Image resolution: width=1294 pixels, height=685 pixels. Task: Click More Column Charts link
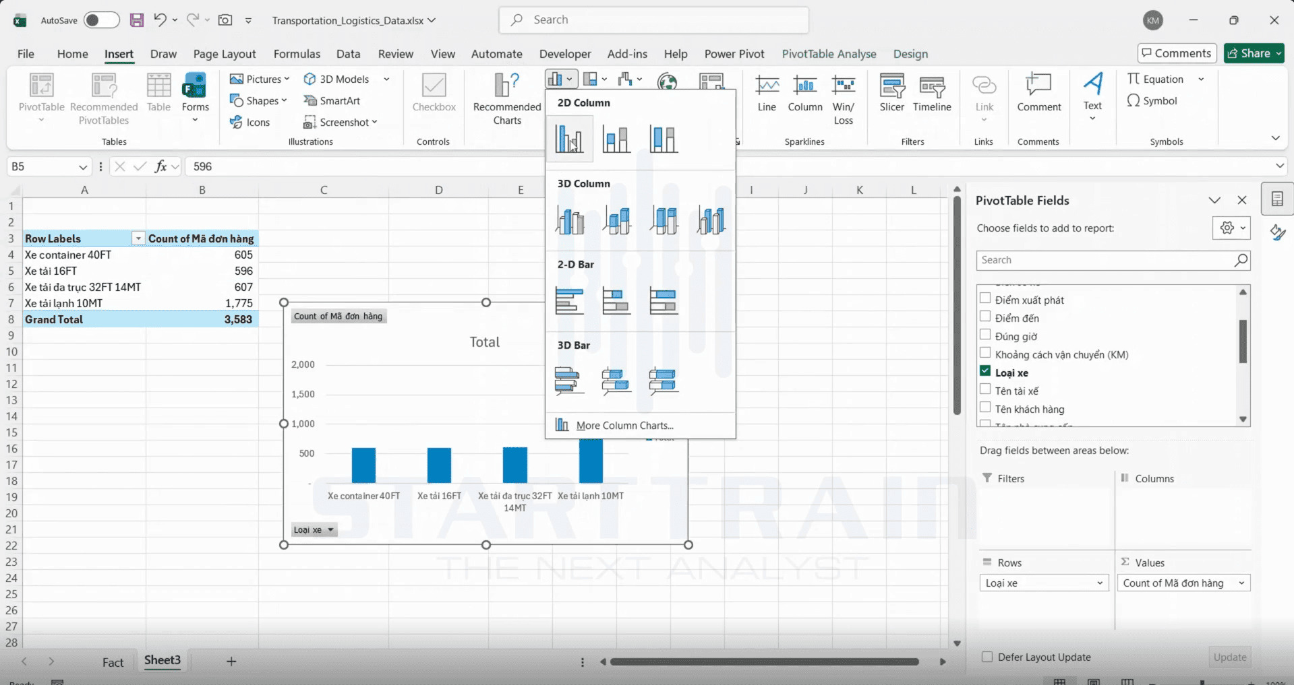pos(624,426)
